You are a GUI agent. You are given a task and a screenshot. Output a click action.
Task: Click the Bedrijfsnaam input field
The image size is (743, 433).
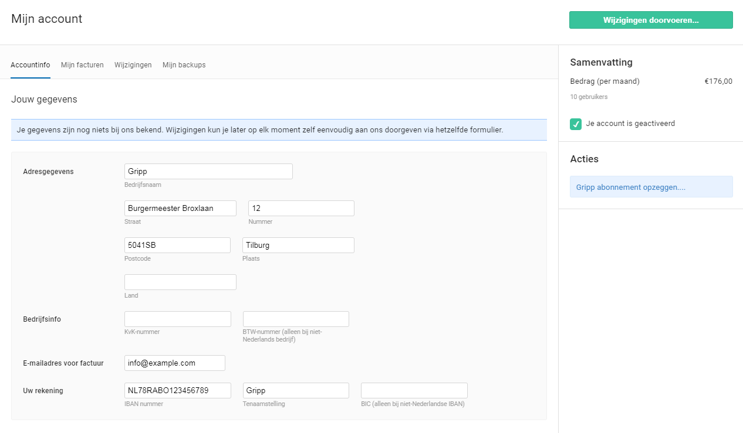coord(208,172)
